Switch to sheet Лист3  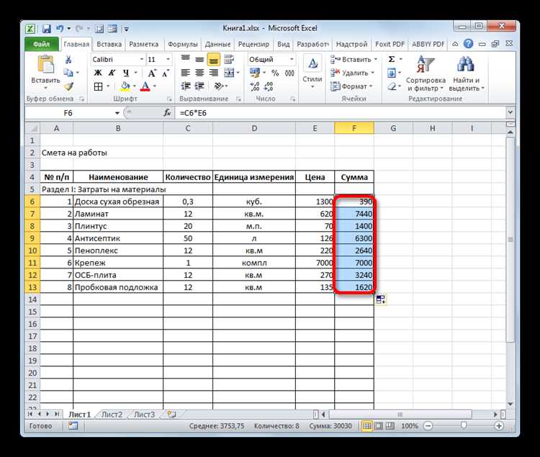pos(144,415)
